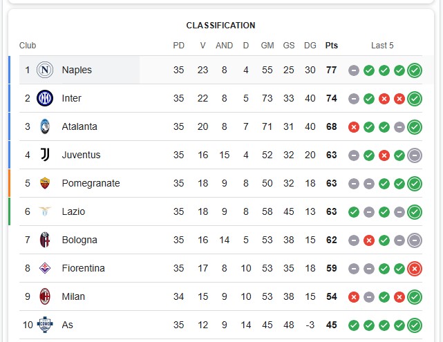Click the Pts column header
This screenshot has width=443, height=342.
click(x=332, y=46)
